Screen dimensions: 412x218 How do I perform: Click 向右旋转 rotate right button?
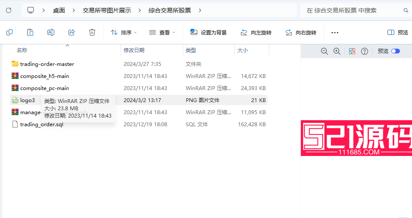(301, 32)
